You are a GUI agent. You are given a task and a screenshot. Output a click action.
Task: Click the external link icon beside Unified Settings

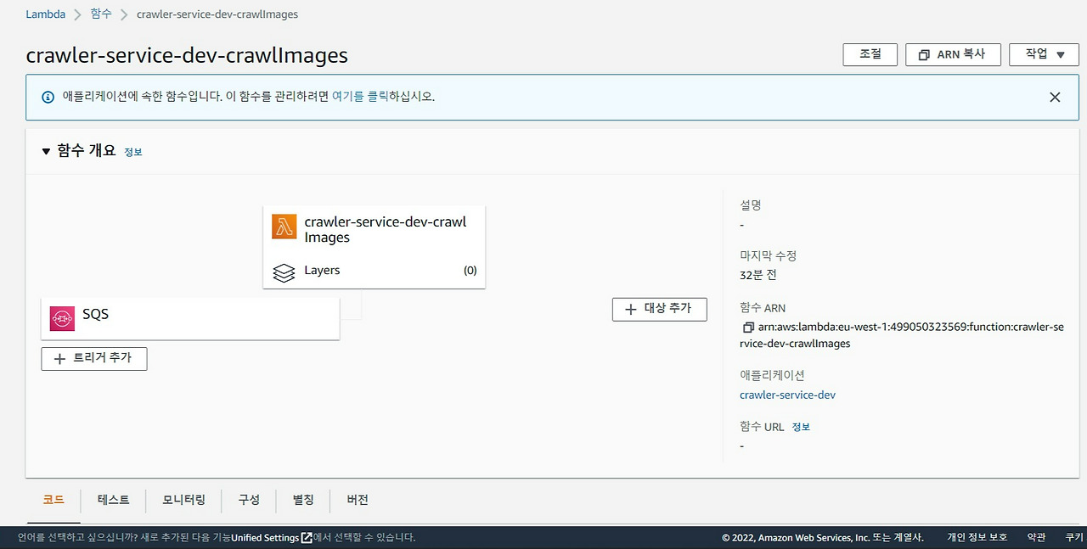pyautogui.click(x=306, y=536)
